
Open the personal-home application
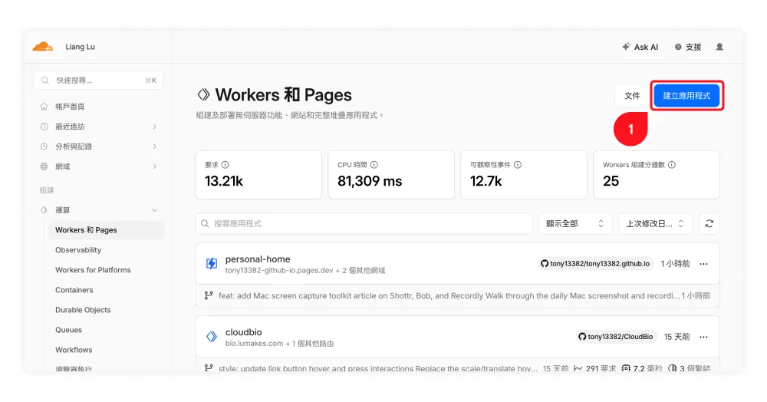258,259
